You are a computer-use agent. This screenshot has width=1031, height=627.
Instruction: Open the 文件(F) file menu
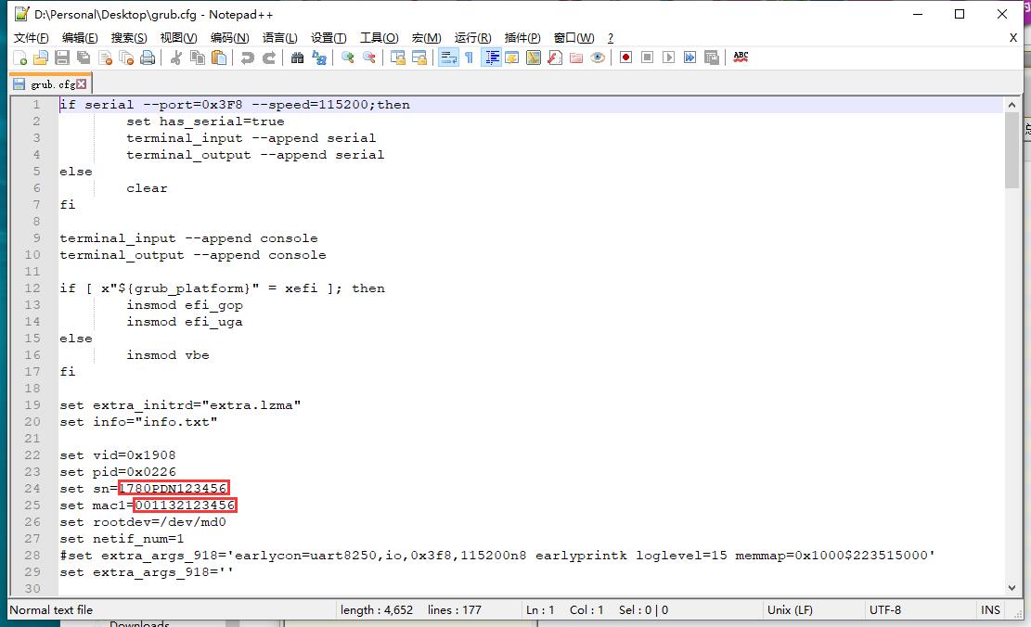[31, 37]
